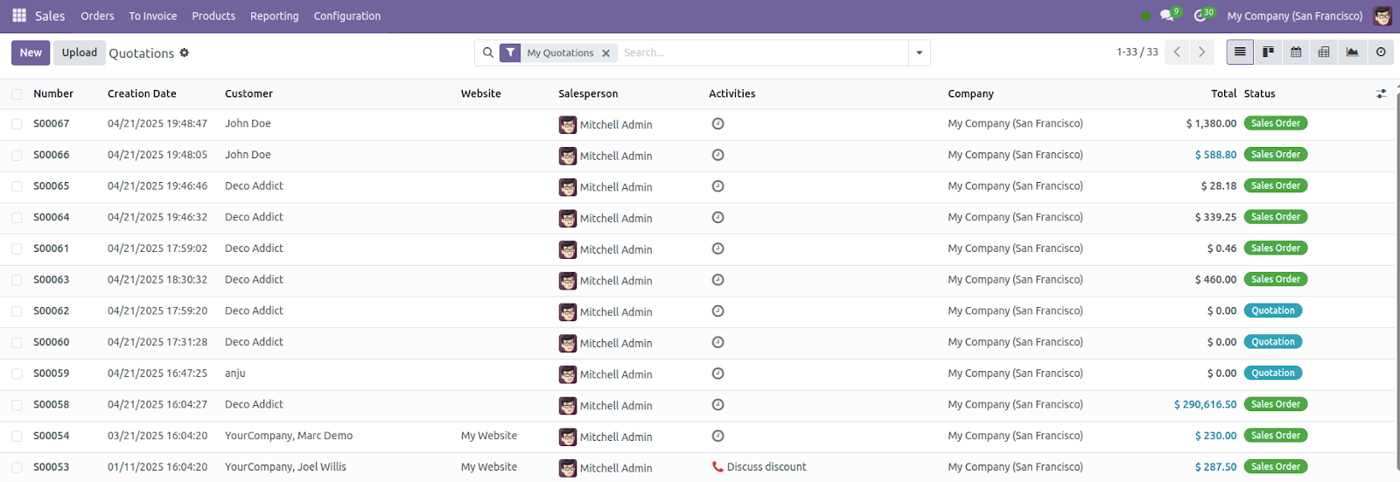The width and height of the screenshot is (1400, 482).
Task: Switch to activity view
Action: pos(1381,52)
